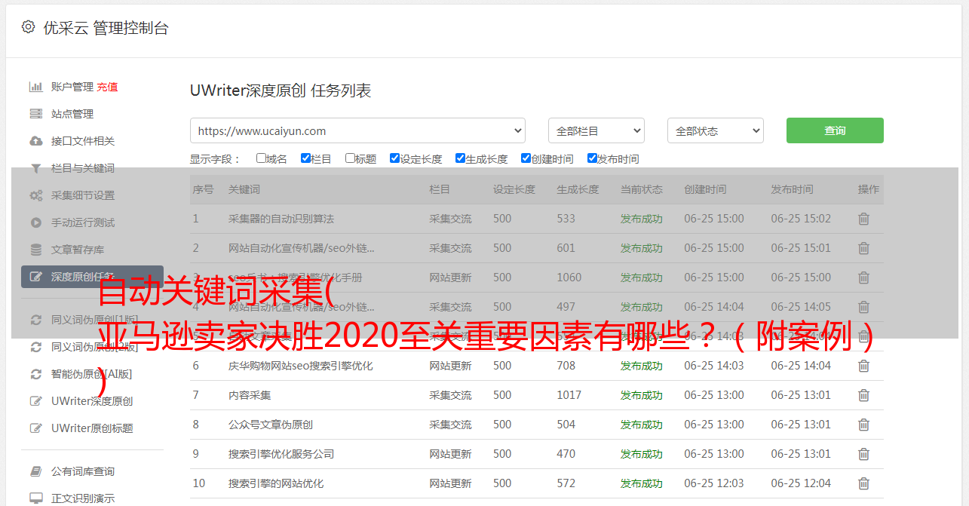Open the site URL dropdown

tap(357, 130)
